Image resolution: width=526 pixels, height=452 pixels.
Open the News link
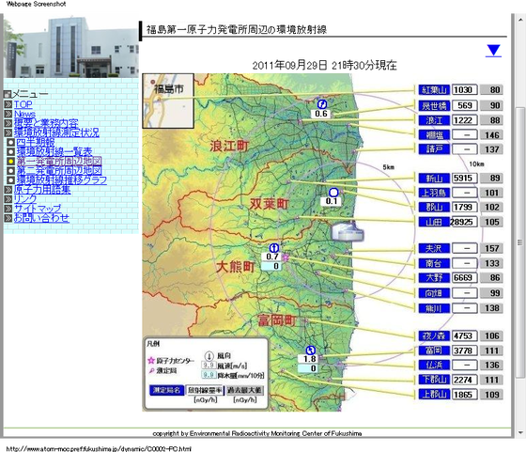[24, 114]
